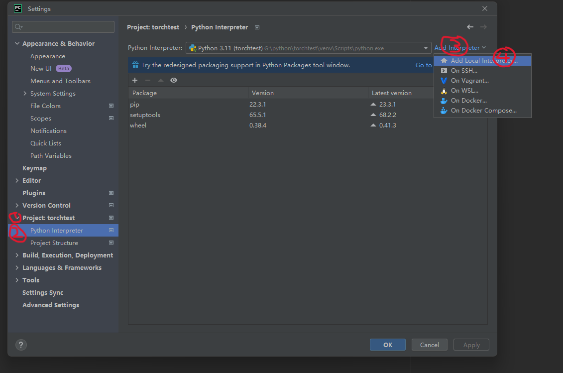
Task: Click the gift icon in packaging banner
Action: click(x=135, y=65)
